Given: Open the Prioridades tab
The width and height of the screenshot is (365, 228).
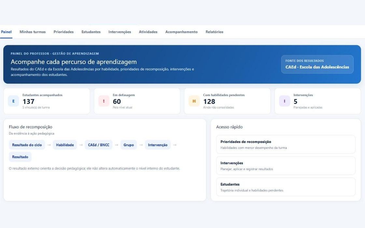Looking at the screenshot, I should [64, 32].
